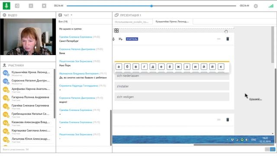Click the volume speaker icon in system tray
Viewport: 277px width, 156px height.
click(247, 140)
